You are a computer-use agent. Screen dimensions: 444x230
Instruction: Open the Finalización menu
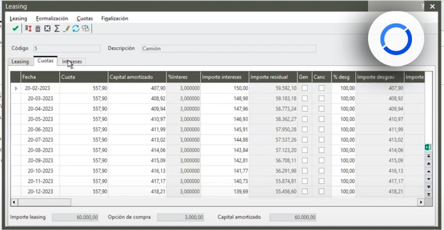(x=115, y=19)
